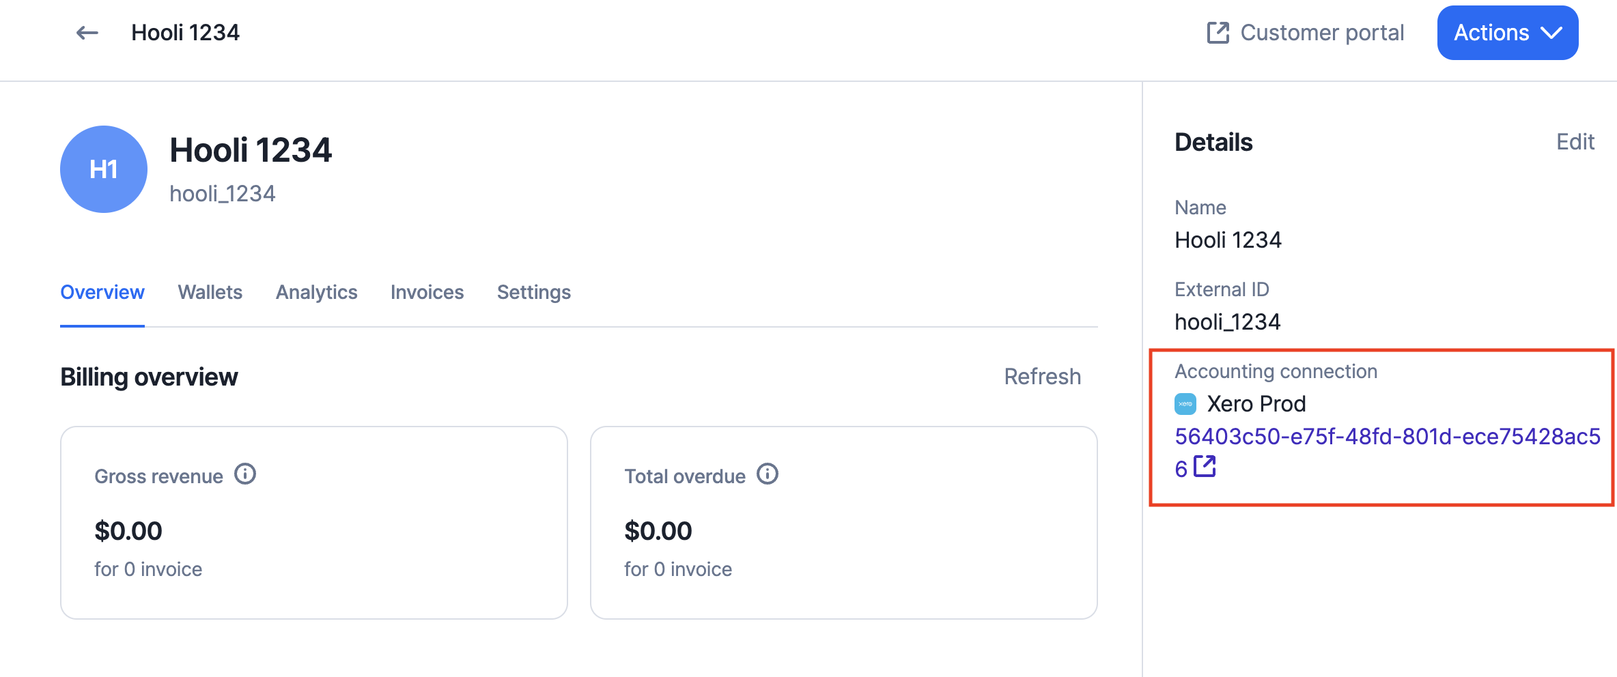Switch to the Wallets tab
The image size is (1617, 677).
[210, 292]
